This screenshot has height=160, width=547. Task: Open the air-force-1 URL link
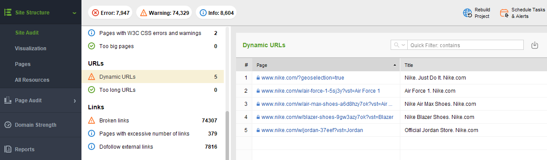click(x=321, y=91)
